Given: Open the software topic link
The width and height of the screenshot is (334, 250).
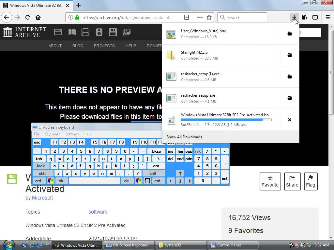Looking at the screenshot, I should 98,212.
